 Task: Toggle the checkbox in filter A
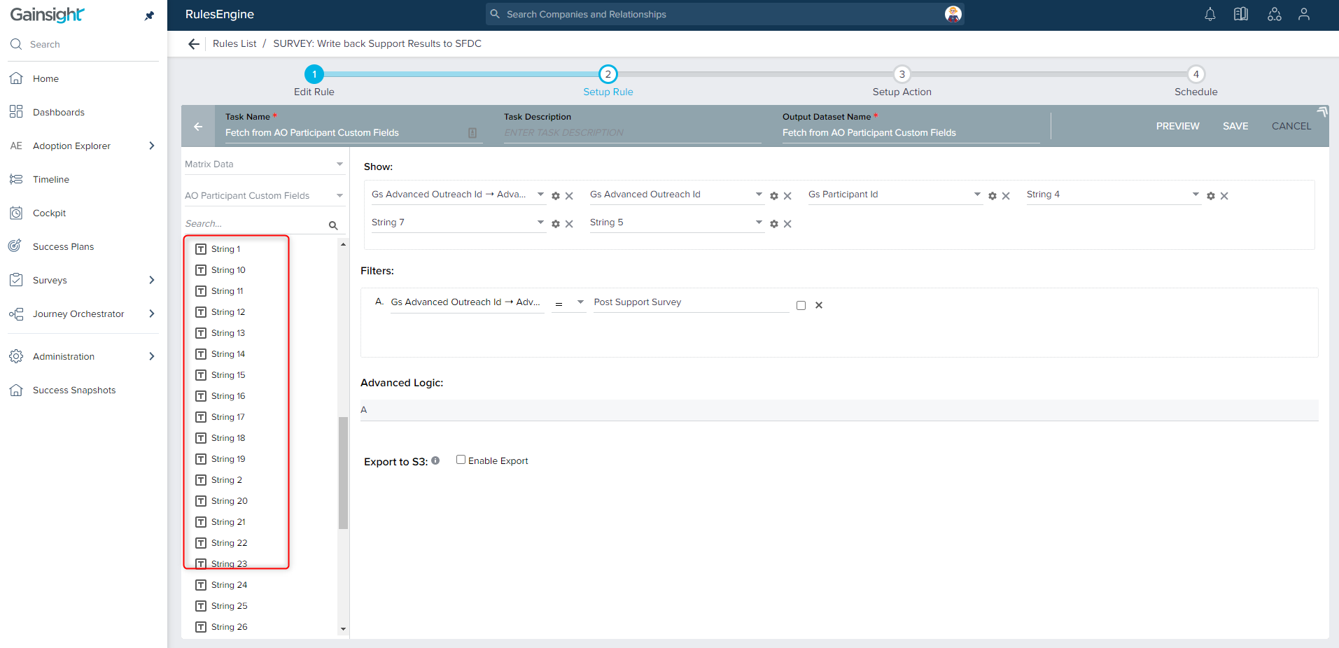click(801, 305)
